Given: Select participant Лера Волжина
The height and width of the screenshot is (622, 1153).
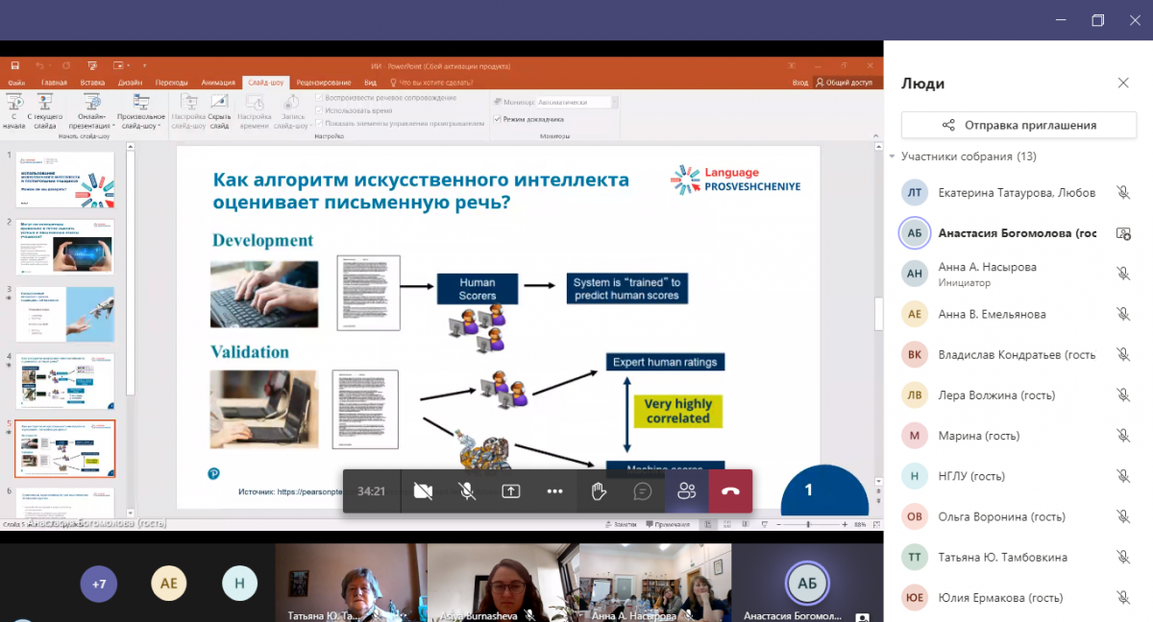Looking at the screenshot, I should pos(1018,395).
